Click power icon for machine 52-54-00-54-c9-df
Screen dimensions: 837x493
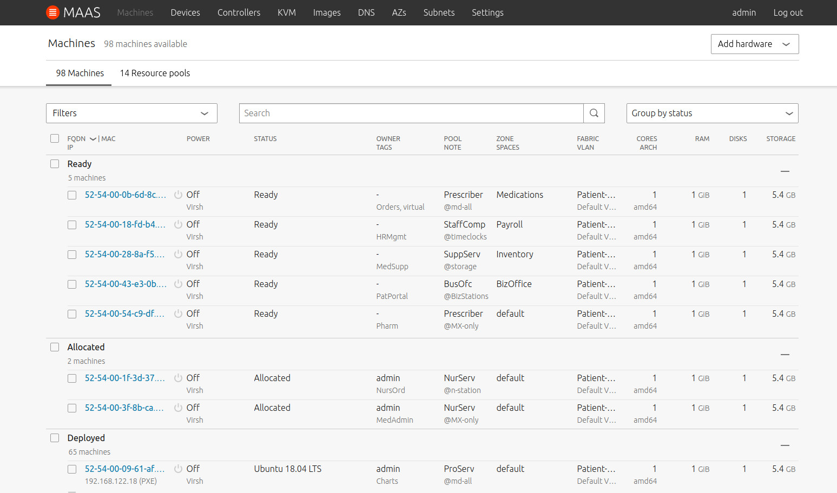coord(178,314)
